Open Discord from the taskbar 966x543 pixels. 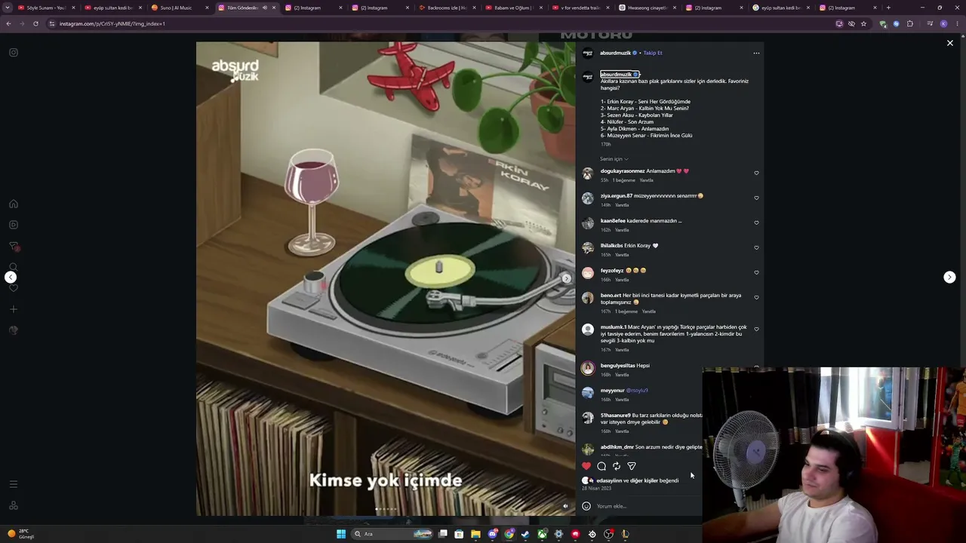[x=492, y=534]
